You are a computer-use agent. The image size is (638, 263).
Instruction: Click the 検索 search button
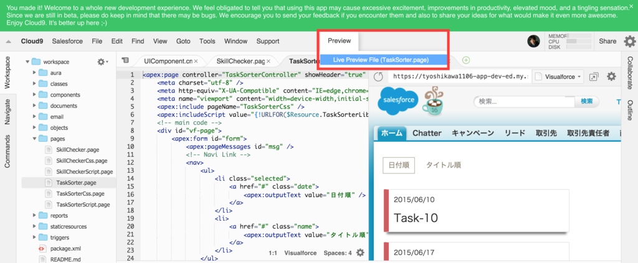click(586, 101)
